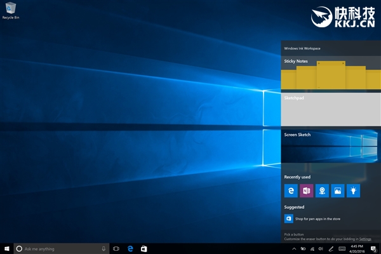Open Microsoft Edge from Recently used
Viewport: 381px width, 254px height.
click(291, 190)
